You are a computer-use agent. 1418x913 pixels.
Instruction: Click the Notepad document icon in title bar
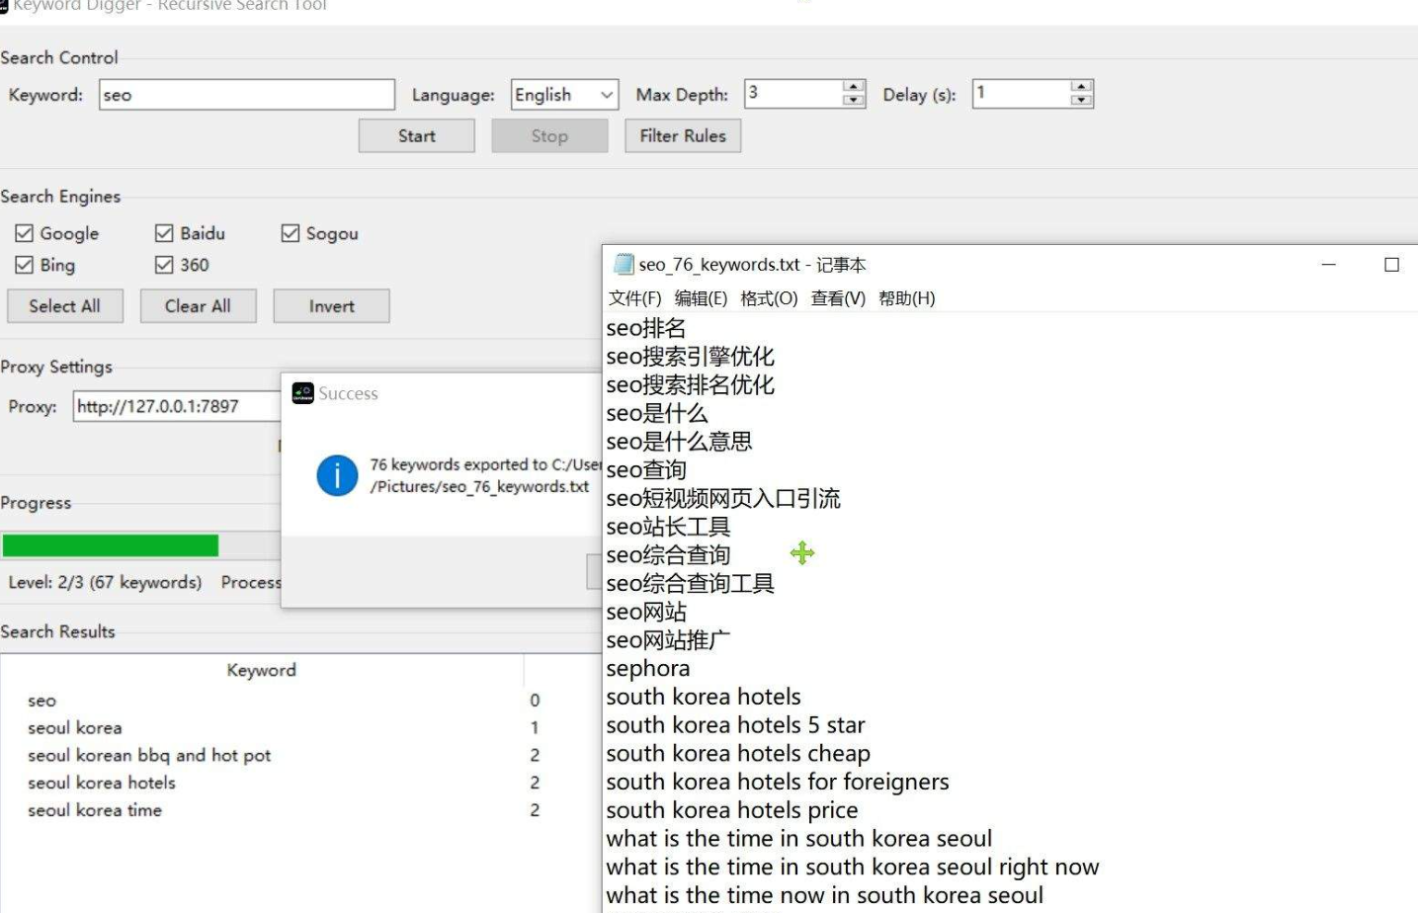click(x=624, y=264)
